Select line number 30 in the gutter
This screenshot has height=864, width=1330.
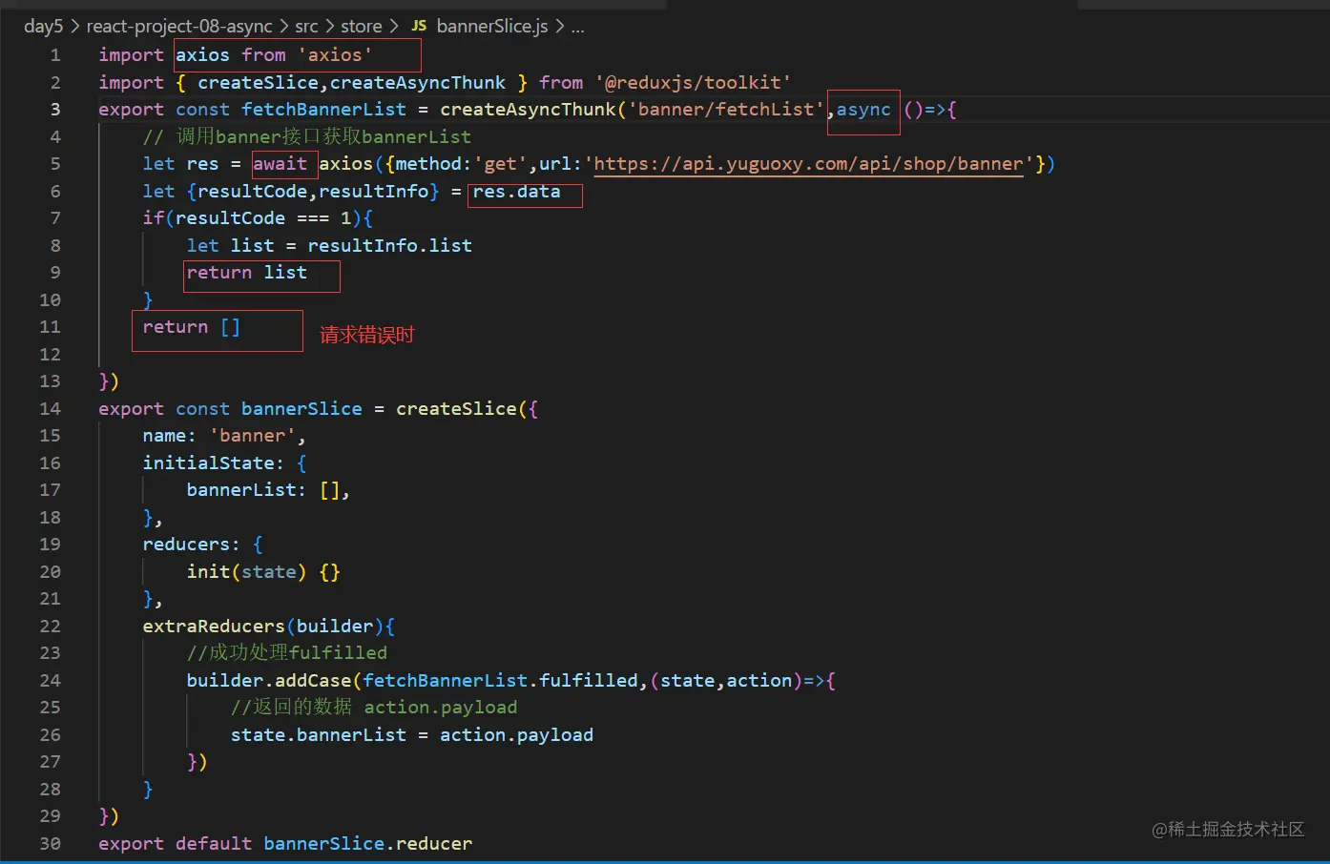(50, 844)
